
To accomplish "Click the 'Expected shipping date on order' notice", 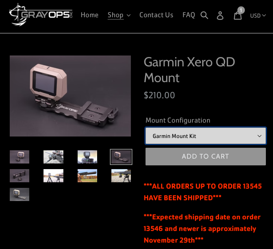I will tap(202, 229).
